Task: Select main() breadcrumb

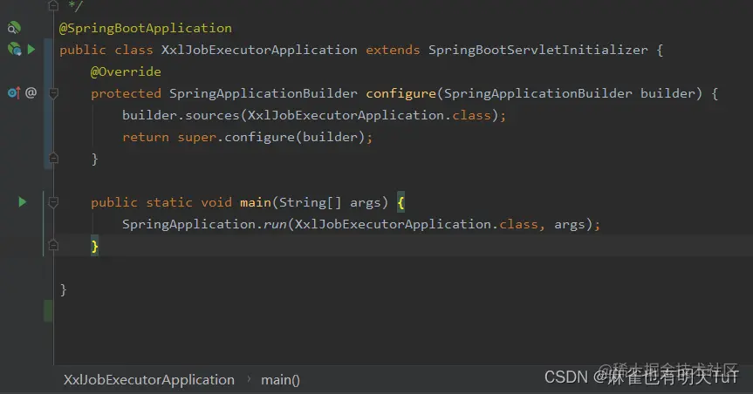Action: (280, 379)
